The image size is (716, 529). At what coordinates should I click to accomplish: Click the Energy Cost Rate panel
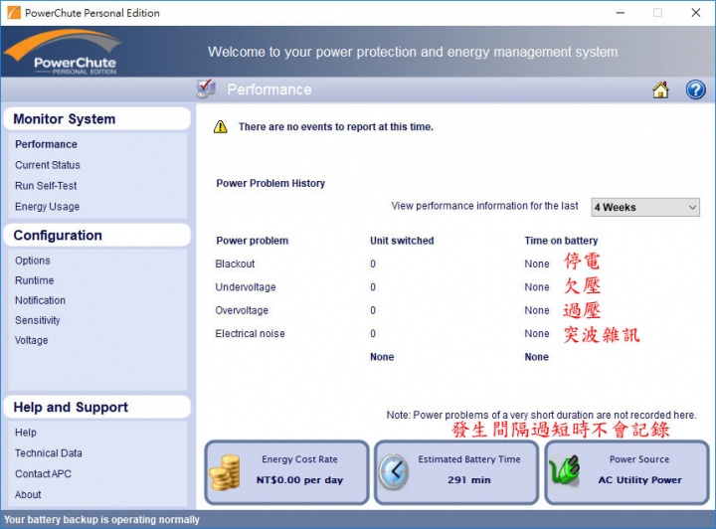286,472
